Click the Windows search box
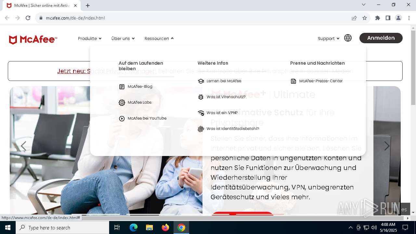This screenshot has height=234, width=416. [62, 227]
